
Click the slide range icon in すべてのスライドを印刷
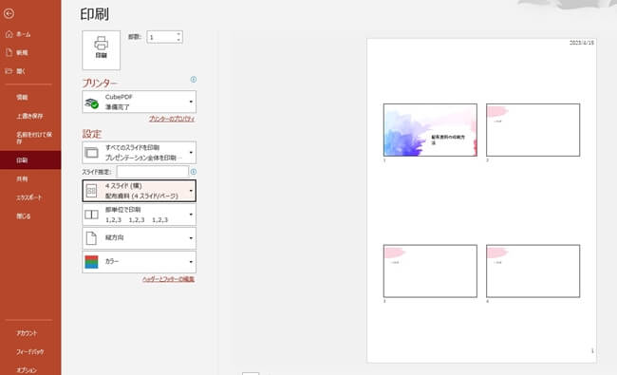92,153
